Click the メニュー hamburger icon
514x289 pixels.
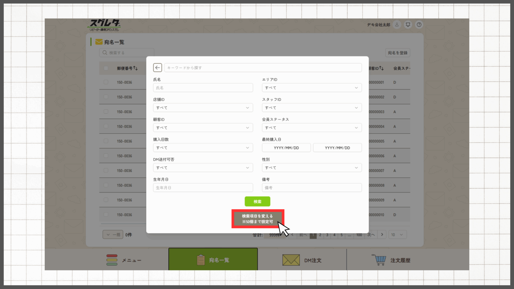pos(112,260)
